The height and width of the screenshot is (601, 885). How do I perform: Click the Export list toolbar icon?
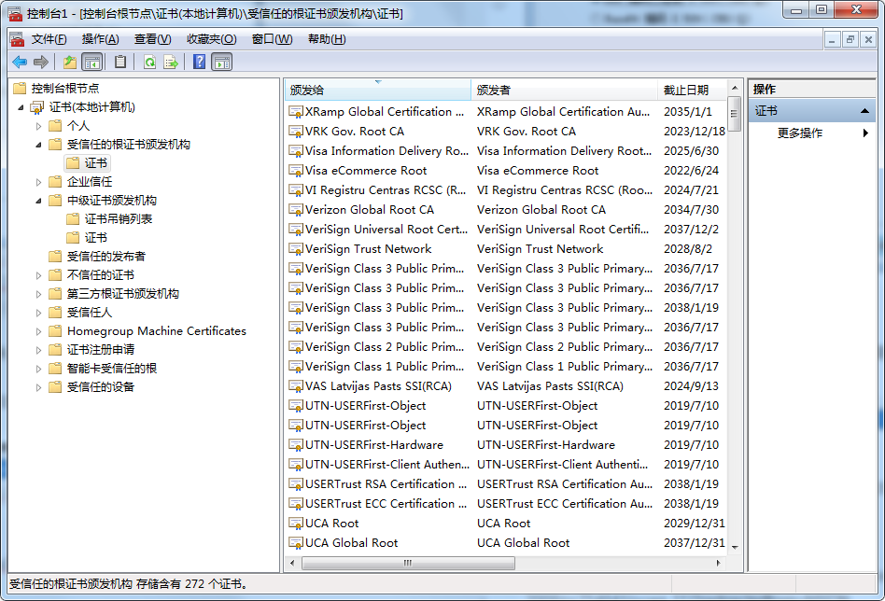(x=171, y=63)
